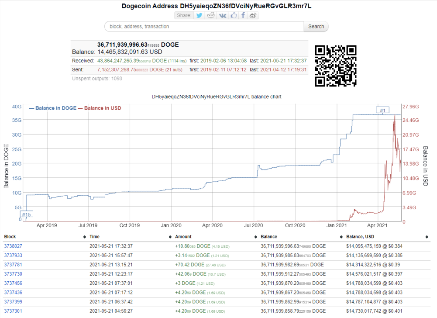Click the time cell 2021-05-21 04:56:27
The image size is (437, 318).
pos(111,311)
